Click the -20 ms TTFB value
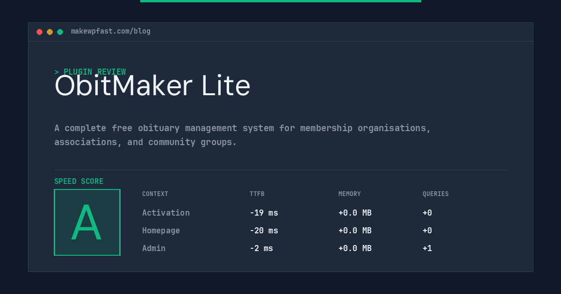561x294 pixels. tap(264, 231)
